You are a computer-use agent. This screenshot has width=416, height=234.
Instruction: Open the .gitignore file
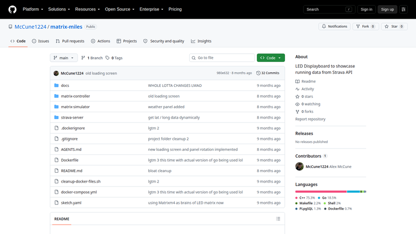click(69, 139)
